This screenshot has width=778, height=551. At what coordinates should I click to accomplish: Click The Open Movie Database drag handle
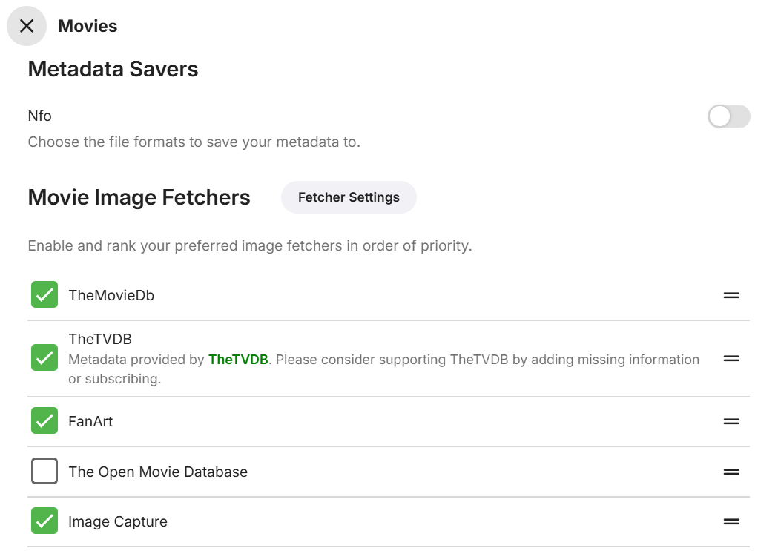(731, 472)
